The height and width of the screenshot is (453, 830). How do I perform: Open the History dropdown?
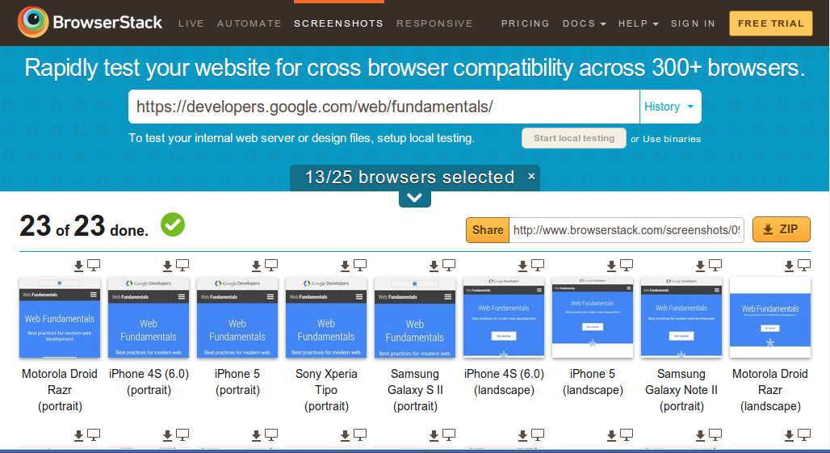pyautogui.click(x=669, y=107)
